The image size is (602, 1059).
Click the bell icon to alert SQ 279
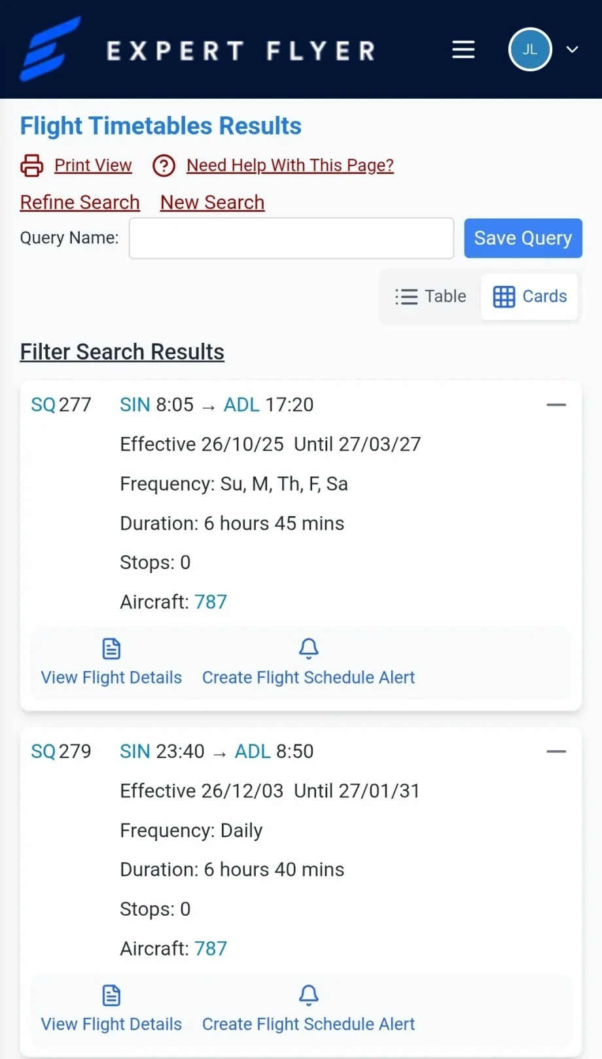pyautogui.click(x=308, y=995)
